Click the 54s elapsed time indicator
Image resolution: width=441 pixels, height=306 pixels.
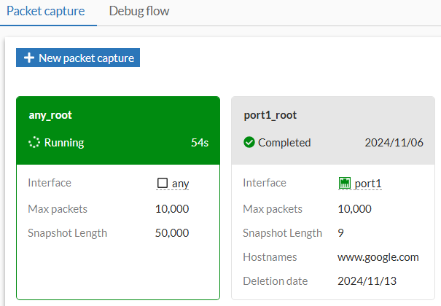point(200,143)
